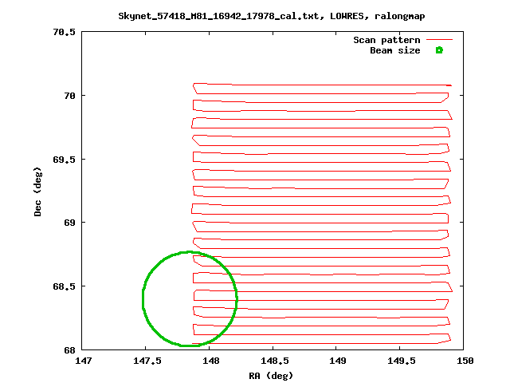Select the 'Scan pattern' legend label
The width and height of the screenshot is (510, 383).
(x=386, y=40)
